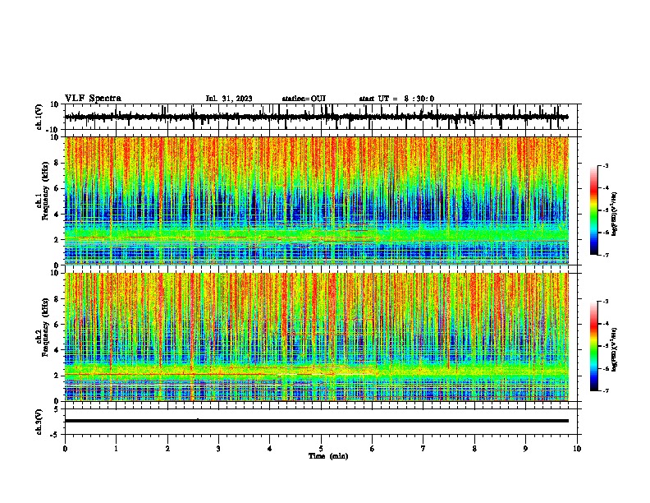Click the time axis tick label "4" at the bottom
This screenshot has width=650, height=503.
[270, 449]
